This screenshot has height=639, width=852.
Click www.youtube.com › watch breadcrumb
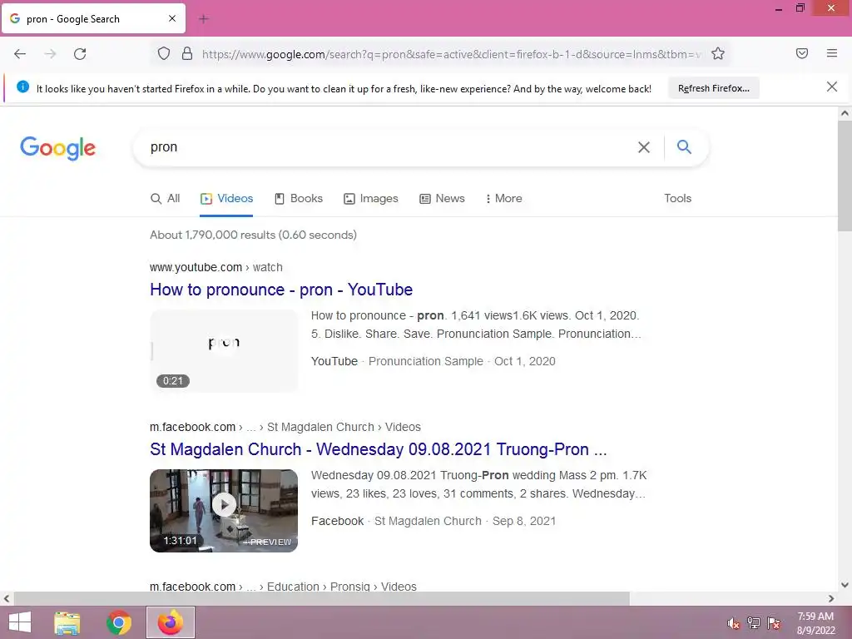(216, 267)
